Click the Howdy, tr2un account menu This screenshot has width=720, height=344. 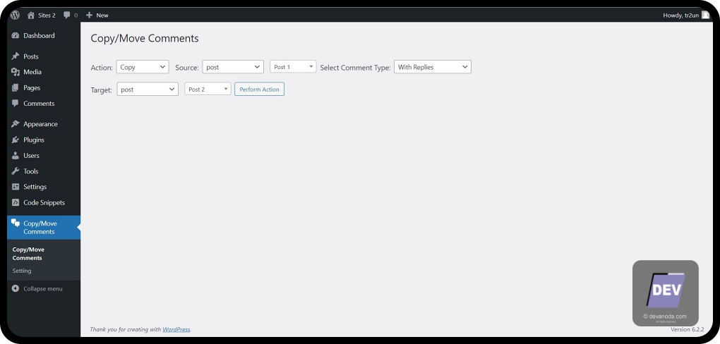tap(686, 15)
